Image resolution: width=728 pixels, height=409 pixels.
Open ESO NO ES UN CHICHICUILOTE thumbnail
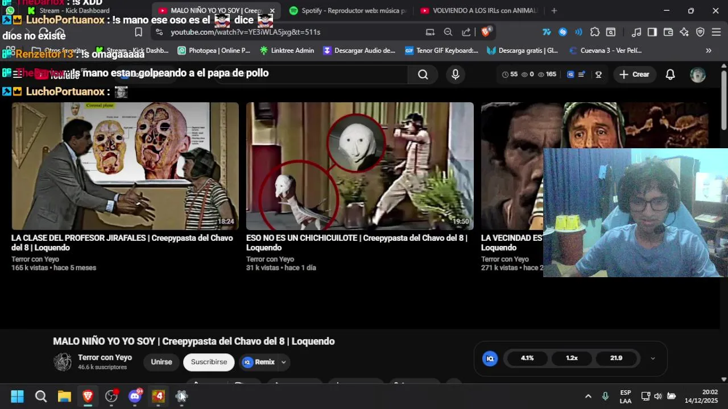point(359,166)
